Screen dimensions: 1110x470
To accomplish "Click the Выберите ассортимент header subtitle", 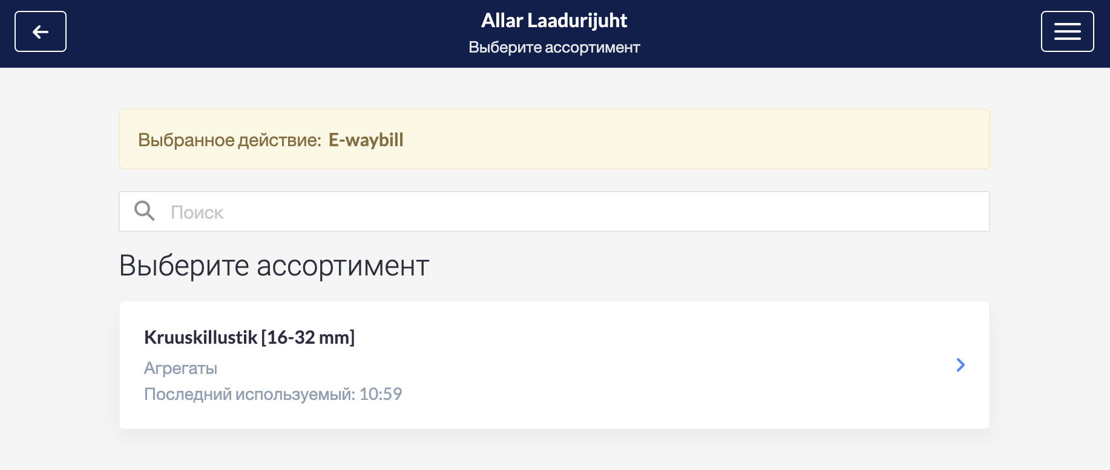I will pyautogui.click(x=554, y=47).
